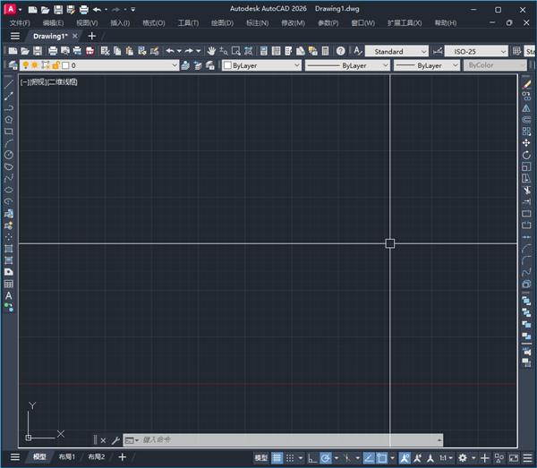Select the Move modify tool

click(526, 143)
